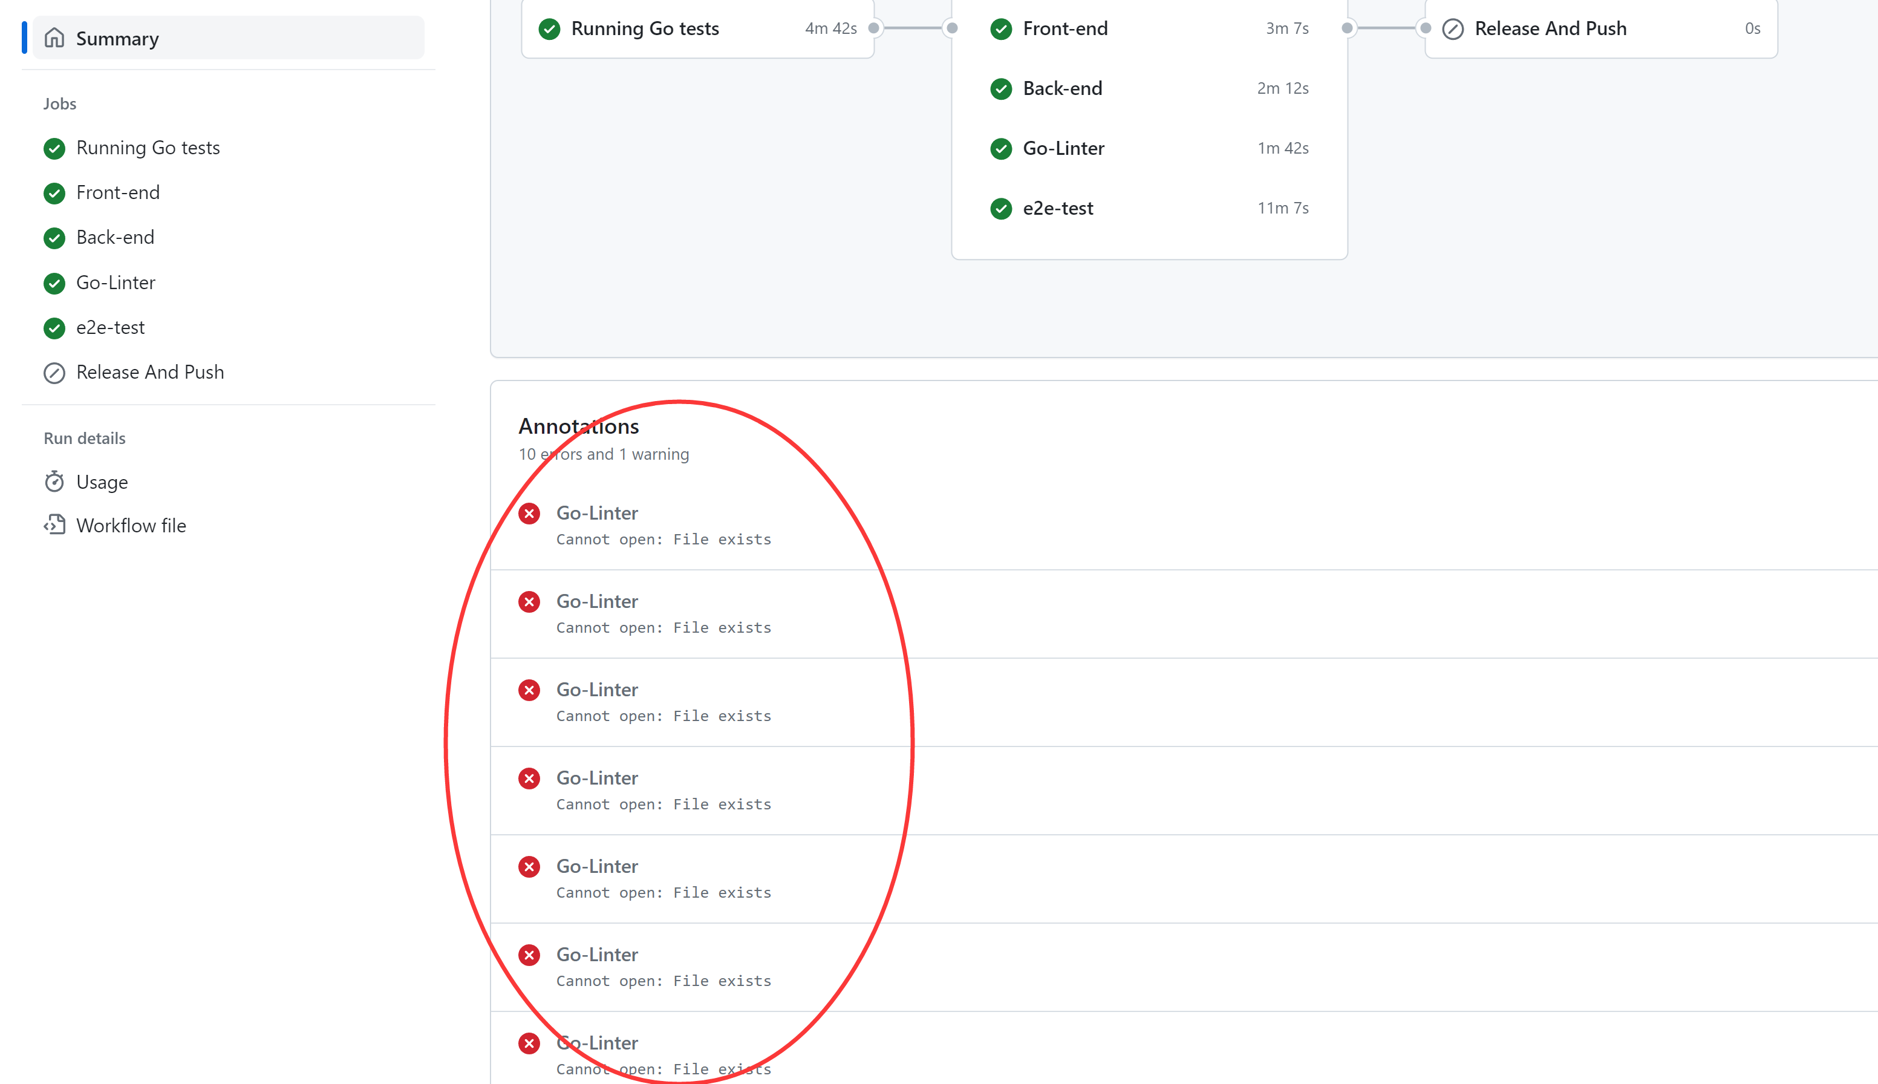
Task: Open Back-end job from the sidebar
Action: pos(115,237)
